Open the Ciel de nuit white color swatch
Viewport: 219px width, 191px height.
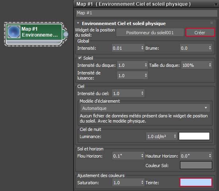(194, 136)
